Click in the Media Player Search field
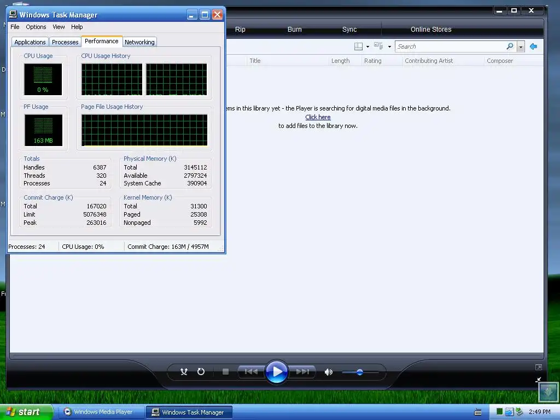Image resolution: width=560 pixels, height=420 pixels. click(450, 46)
